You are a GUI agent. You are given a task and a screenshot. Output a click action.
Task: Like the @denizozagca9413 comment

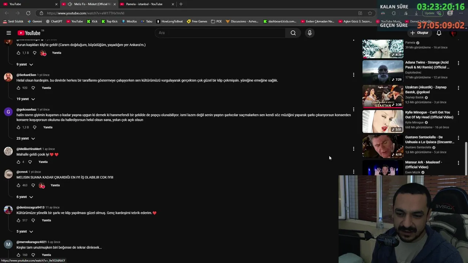[18, 221]
